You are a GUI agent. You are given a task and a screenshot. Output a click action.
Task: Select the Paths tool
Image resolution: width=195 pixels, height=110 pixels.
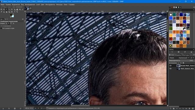pos(9,12)
